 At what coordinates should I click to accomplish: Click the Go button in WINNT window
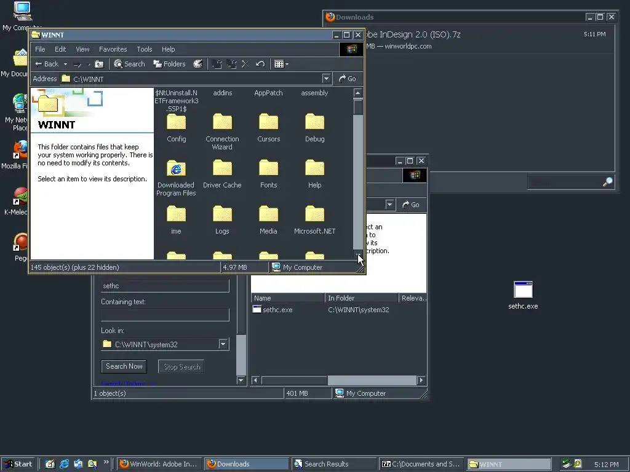point(348,79)
